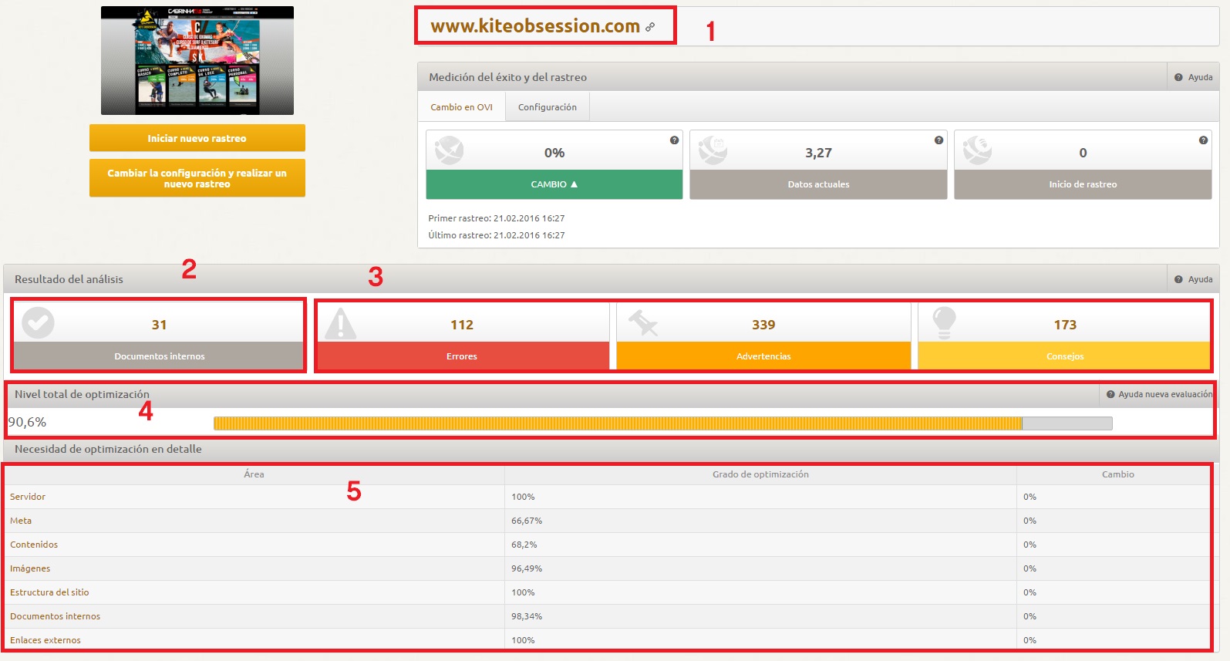The image size is (1230, 661).
Task: Click the 112 errors count
Action: 462,325
